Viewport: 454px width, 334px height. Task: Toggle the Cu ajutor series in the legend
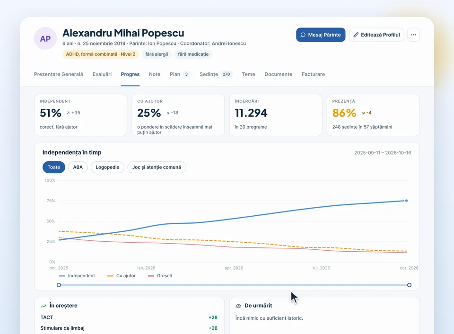tap(122, 276)
